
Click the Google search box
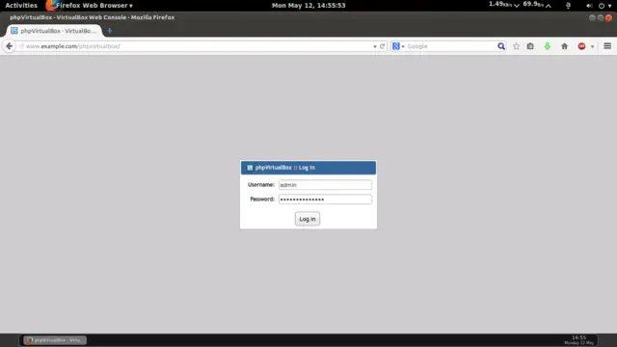pos(450,46)
